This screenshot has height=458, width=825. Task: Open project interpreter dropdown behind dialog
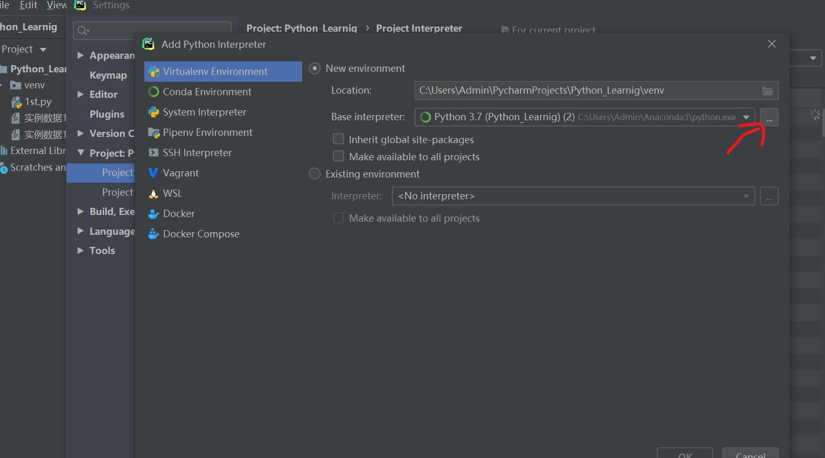click(x=813, y=58)
